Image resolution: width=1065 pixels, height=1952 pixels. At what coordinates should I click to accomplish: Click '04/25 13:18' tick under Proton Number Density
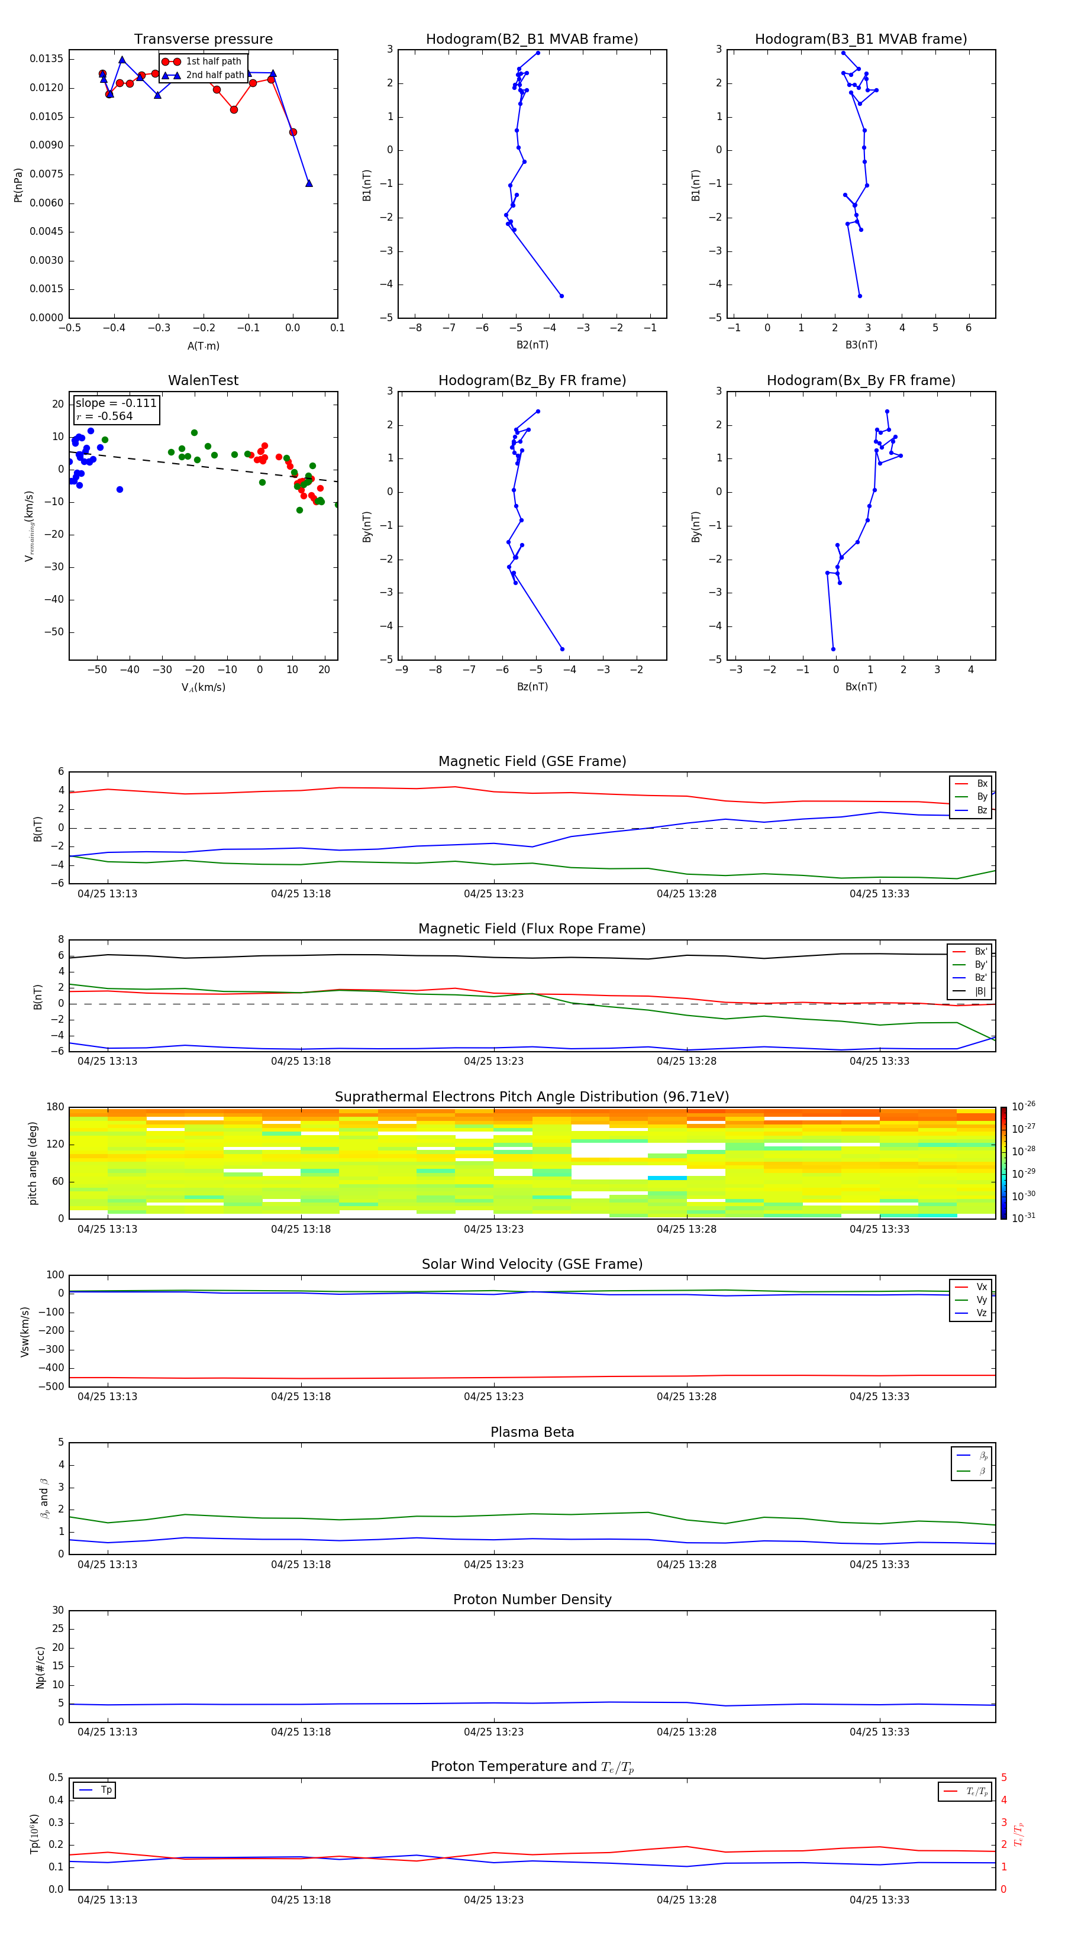tap(301, 1732)
